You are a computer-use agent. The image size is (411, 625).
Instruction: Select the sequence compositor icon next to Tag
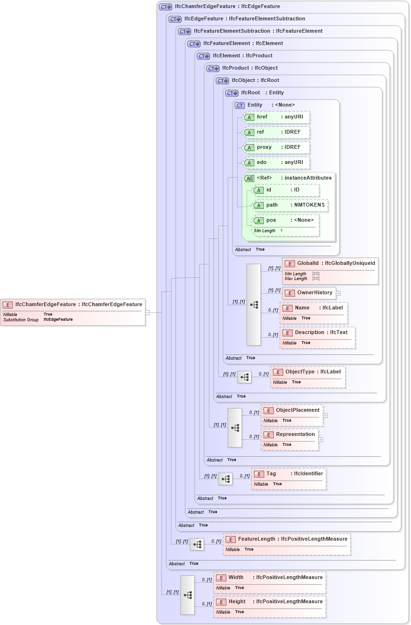[226, 479]
